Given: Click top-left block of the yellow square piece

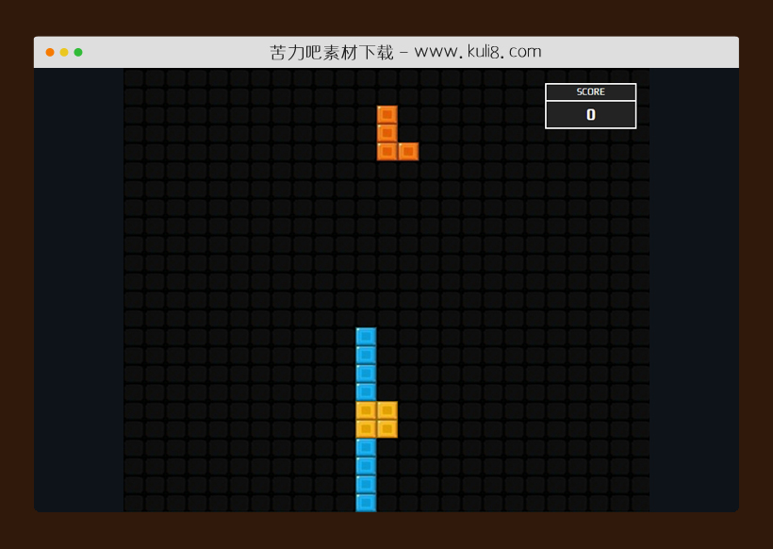Looking at the screenshot, I should [x=366, y=410].
